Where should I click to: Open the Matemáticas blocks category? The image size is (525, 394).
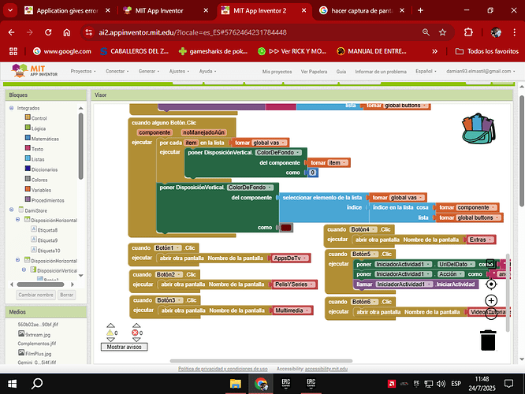tap(44, 138)
